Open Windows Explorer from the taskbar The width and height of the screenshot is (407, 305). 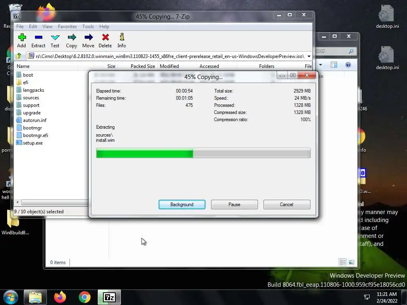click(35, 297)
